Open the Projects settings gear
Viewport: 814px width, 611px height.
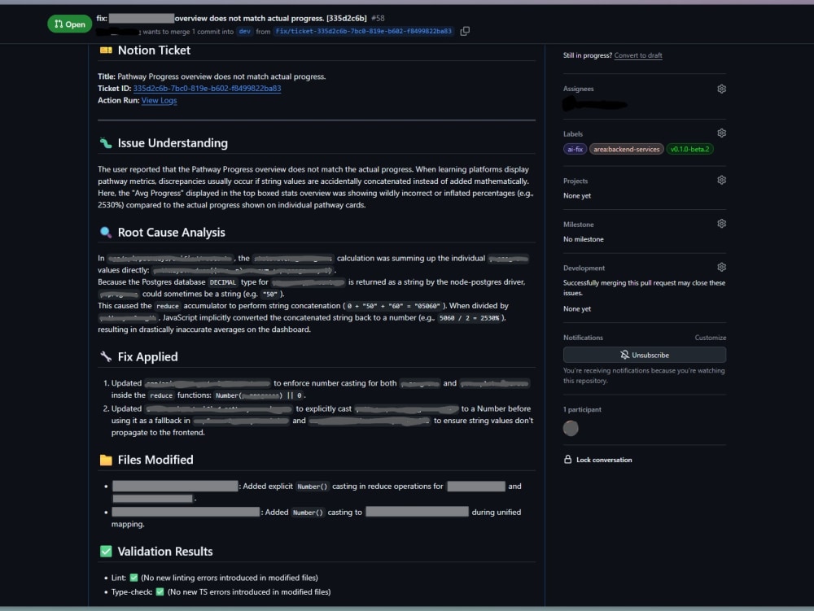[721, 180]
